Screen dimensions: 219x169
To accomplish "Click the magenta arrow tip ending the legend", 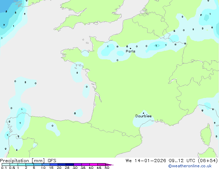I will [x=112, y=165].
